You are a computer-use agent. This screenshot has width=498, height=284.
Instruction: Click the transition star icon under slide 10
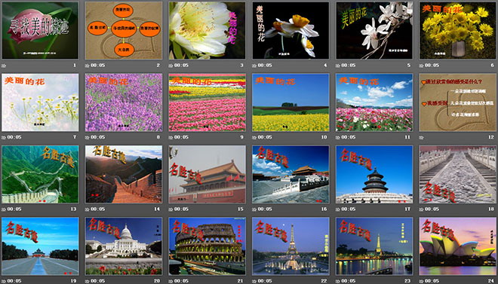(x=254, y=138)
